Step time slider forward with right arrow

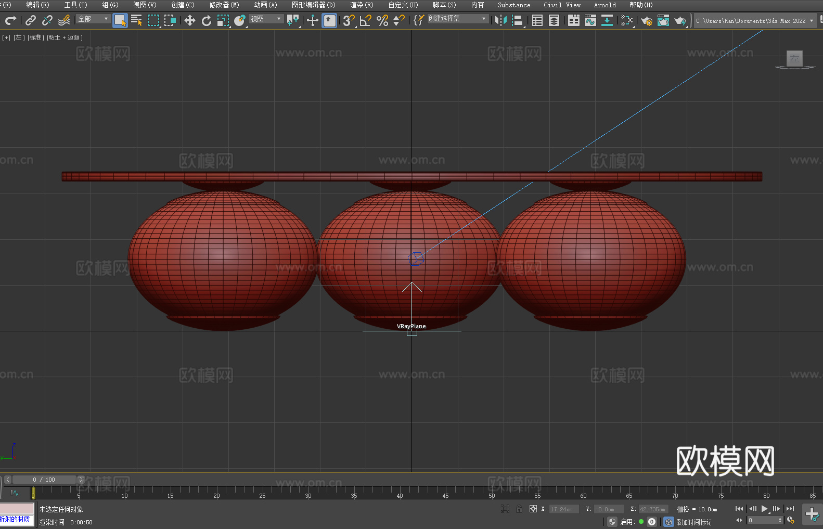click(x=81, y=480)
